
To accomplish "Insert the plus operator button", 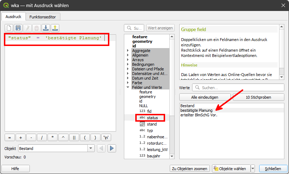I will (21, 138).
